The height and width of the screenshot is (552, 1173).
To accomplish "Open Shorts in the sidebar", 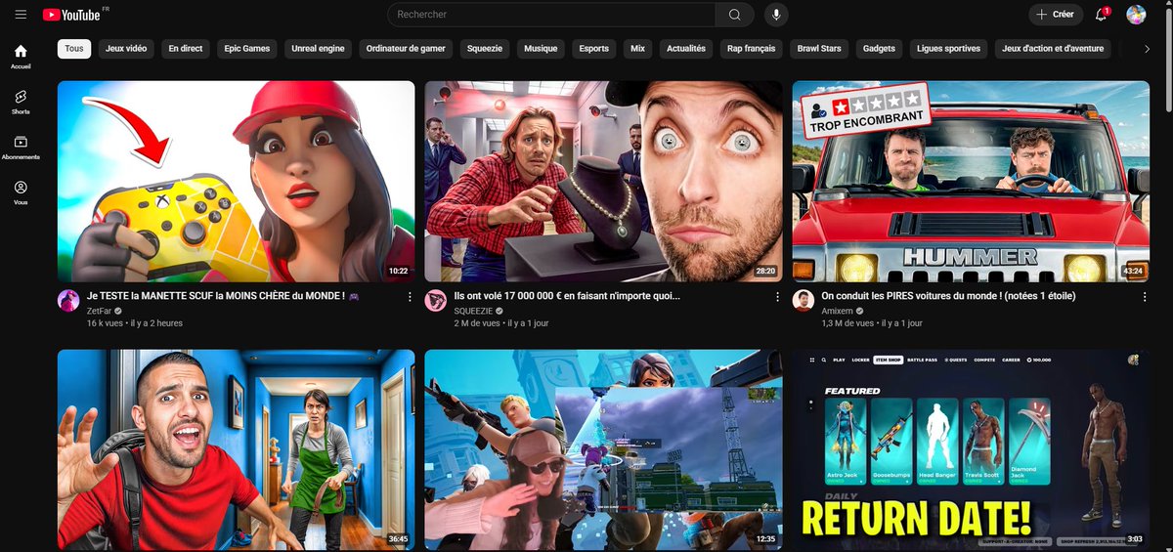I will 21,103.
